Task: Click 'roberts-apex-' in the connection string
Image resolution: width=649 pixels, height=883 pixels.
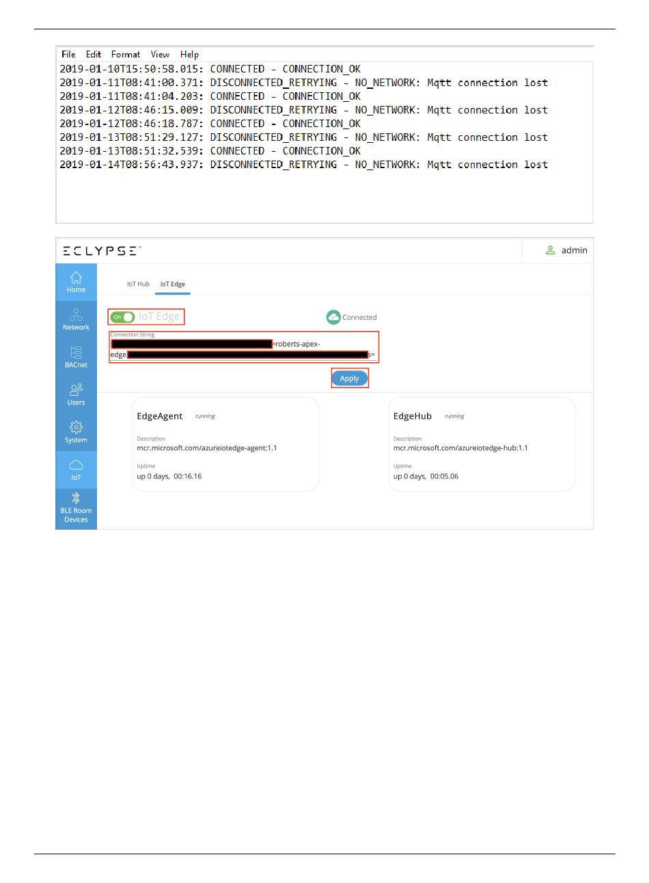Action: coord(297,344)
